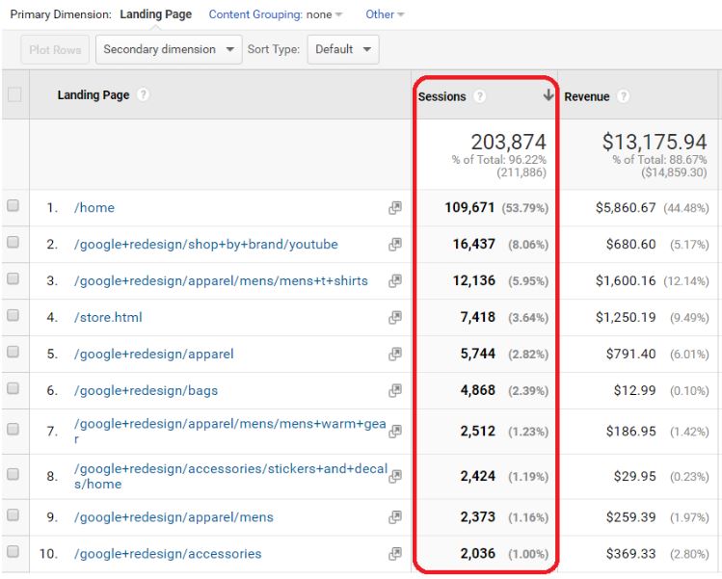Open /google+redesign/shop+by+brand/youtube link
This screenshot has height=579, width=722.
[206, 245]
